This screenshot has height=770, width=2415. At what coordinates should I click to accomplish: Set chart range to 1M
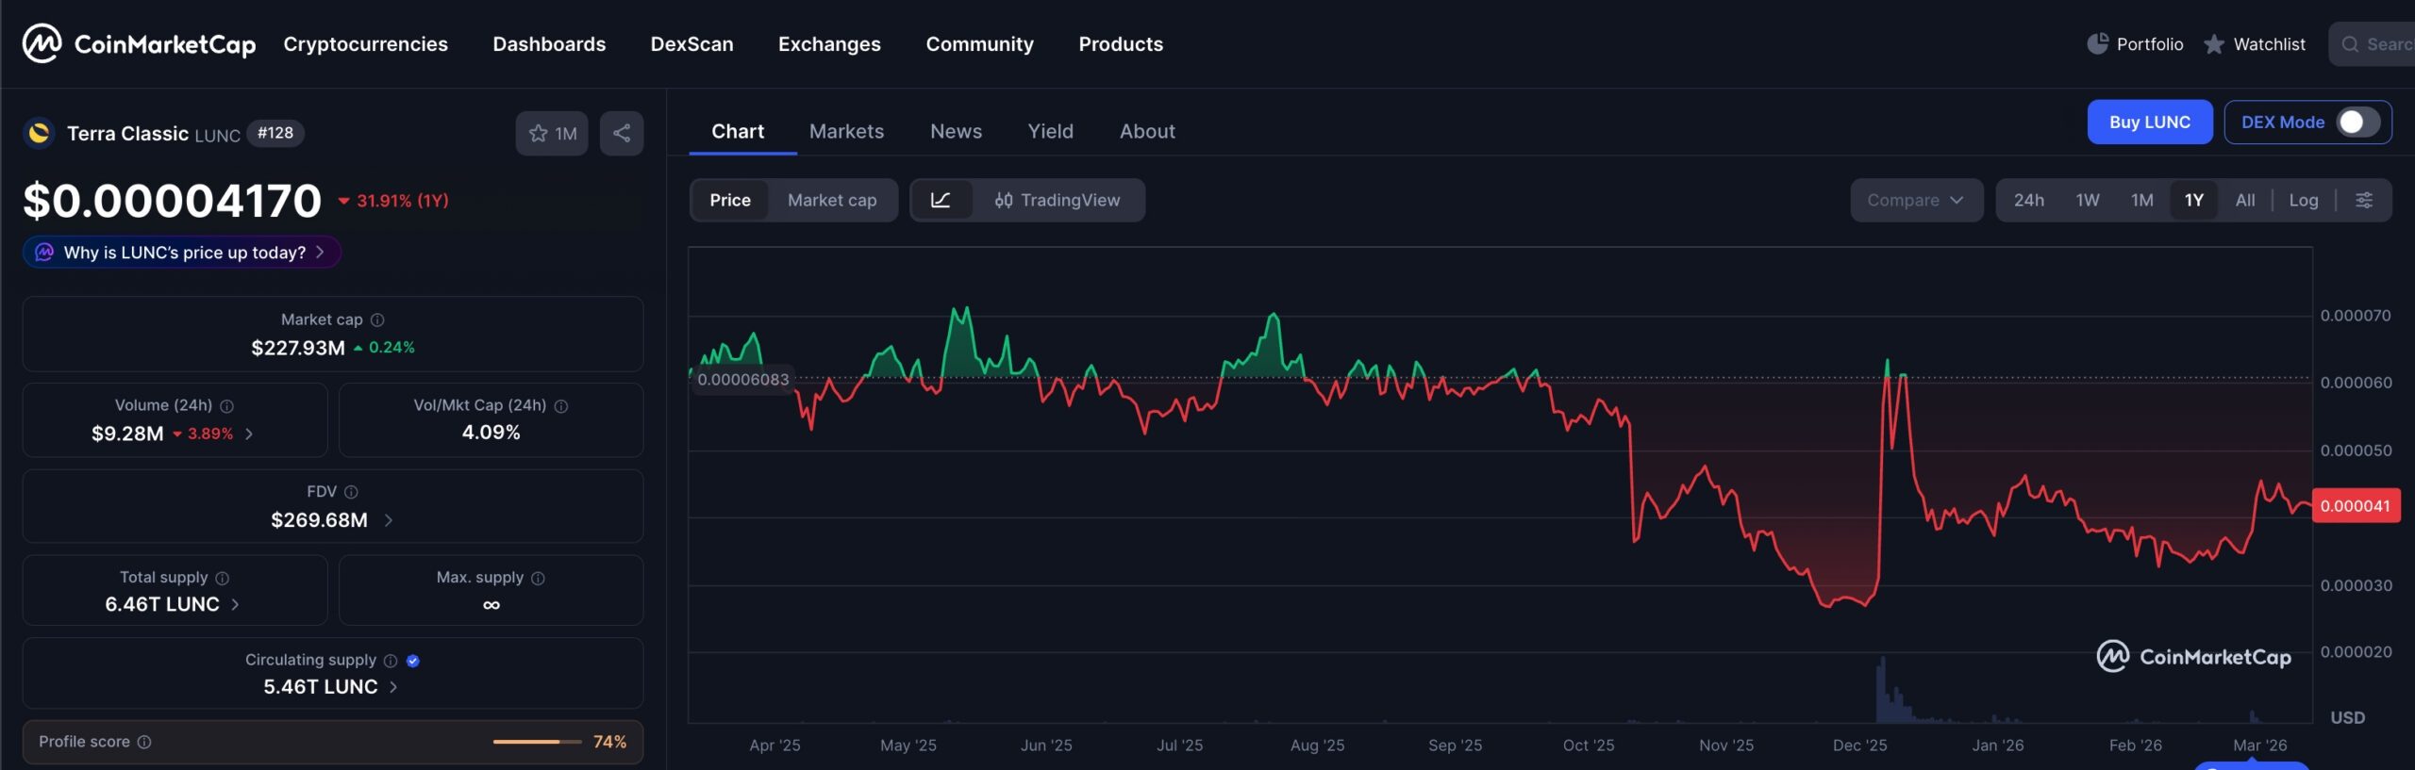(x=2142, y=200)
